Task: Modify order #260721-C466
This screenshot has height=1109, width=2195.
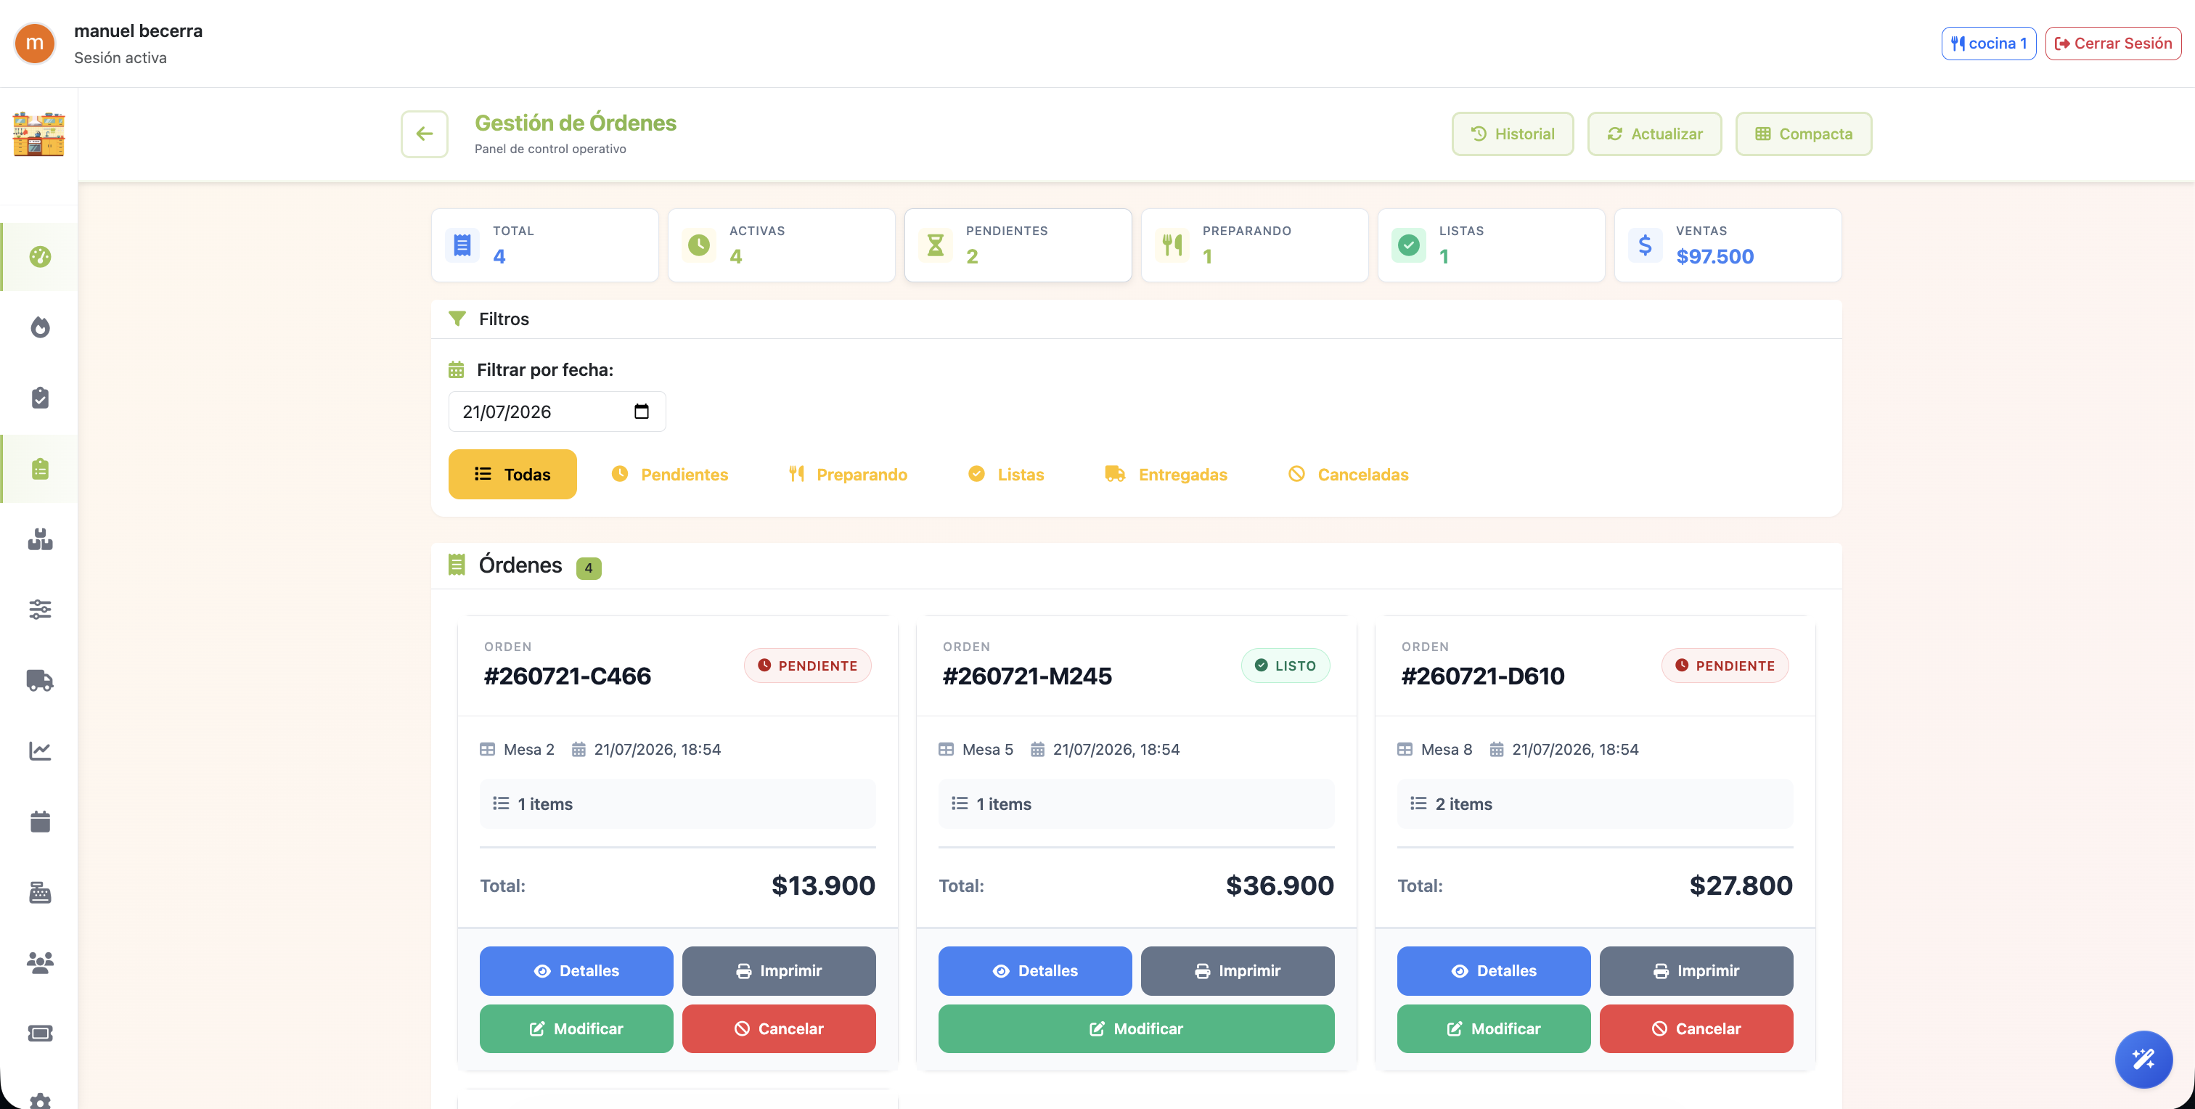Action: [x=576, y=1029]
